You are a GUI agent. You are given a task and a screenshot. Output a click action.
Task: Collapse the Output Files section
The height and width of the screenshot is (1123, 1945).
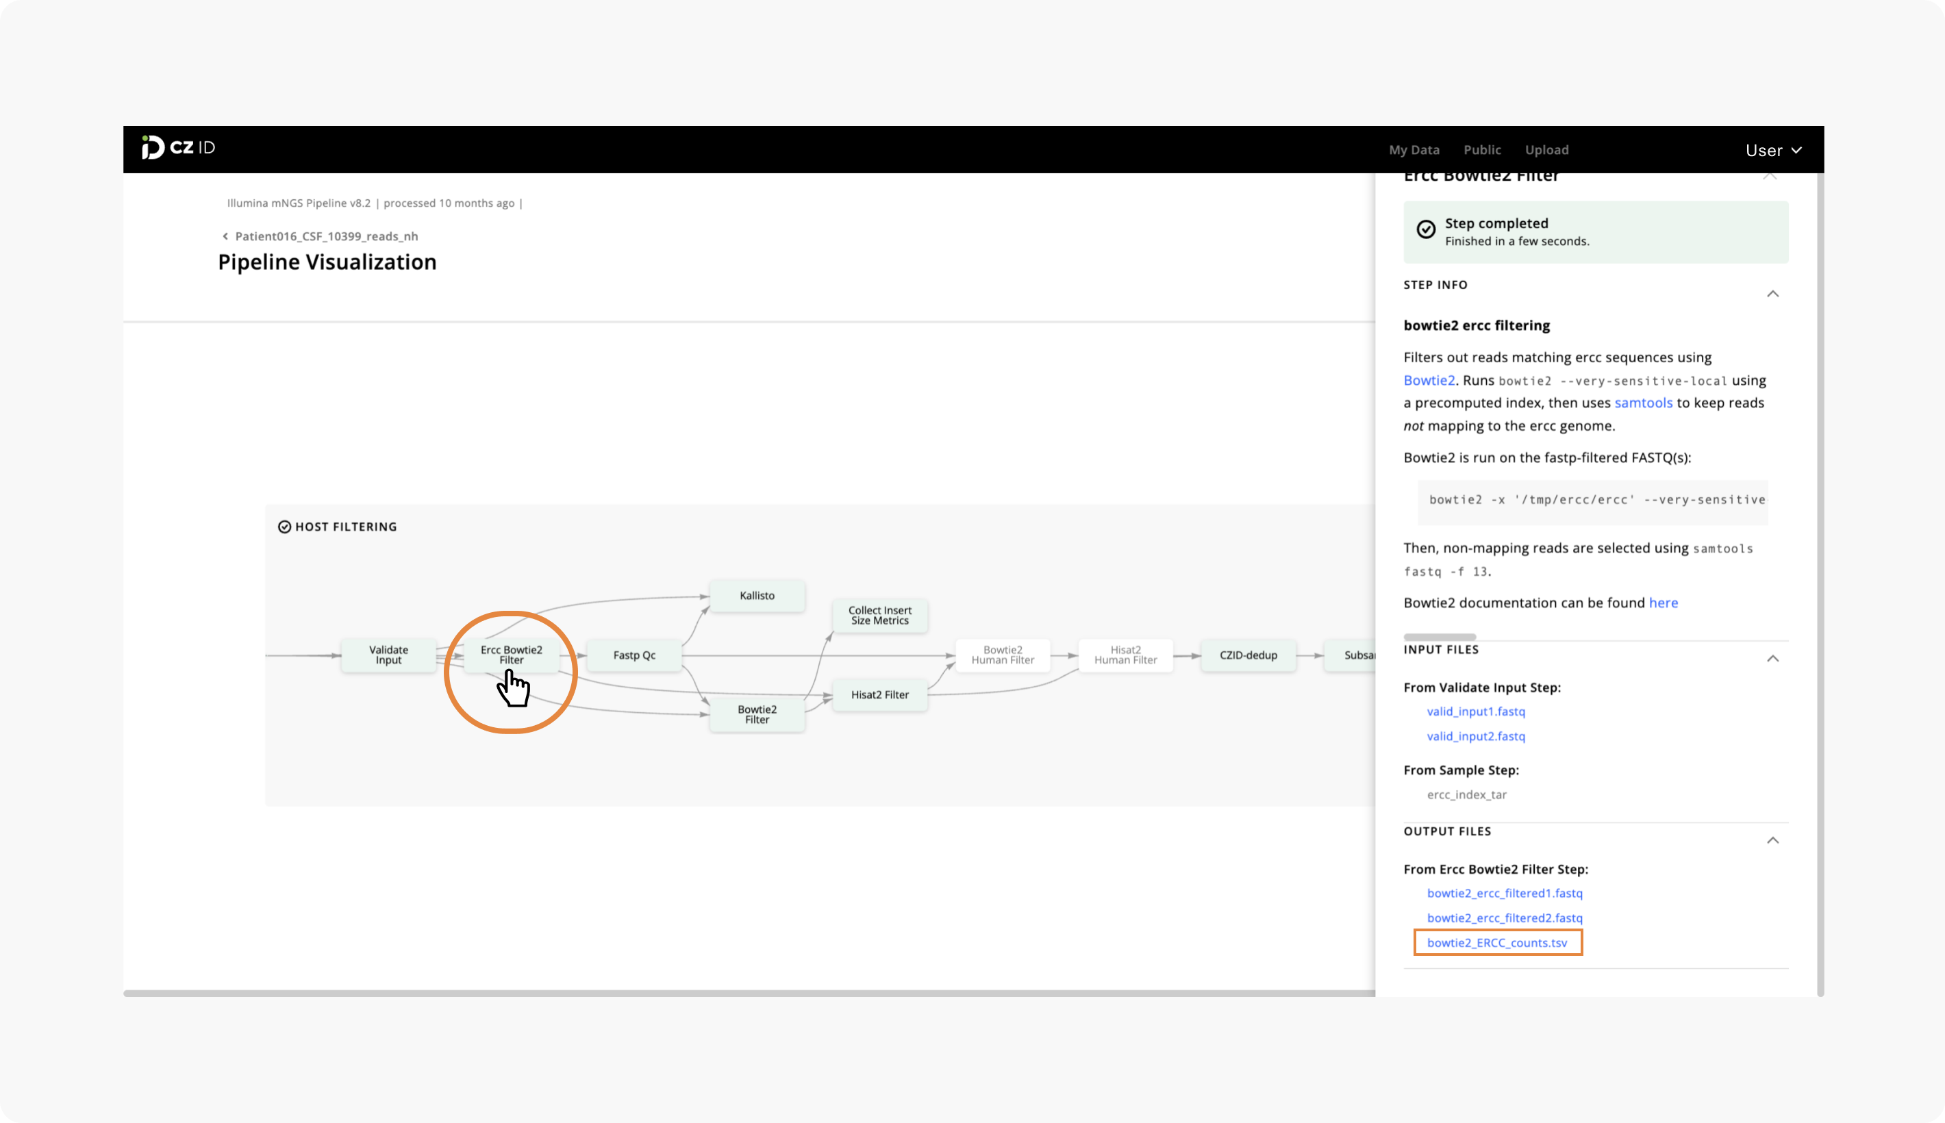click(x=1772, y=841)
